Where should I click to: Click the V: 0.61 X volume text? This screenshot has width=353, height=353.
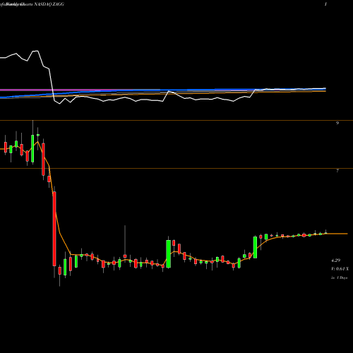click(x=340, y=269)
